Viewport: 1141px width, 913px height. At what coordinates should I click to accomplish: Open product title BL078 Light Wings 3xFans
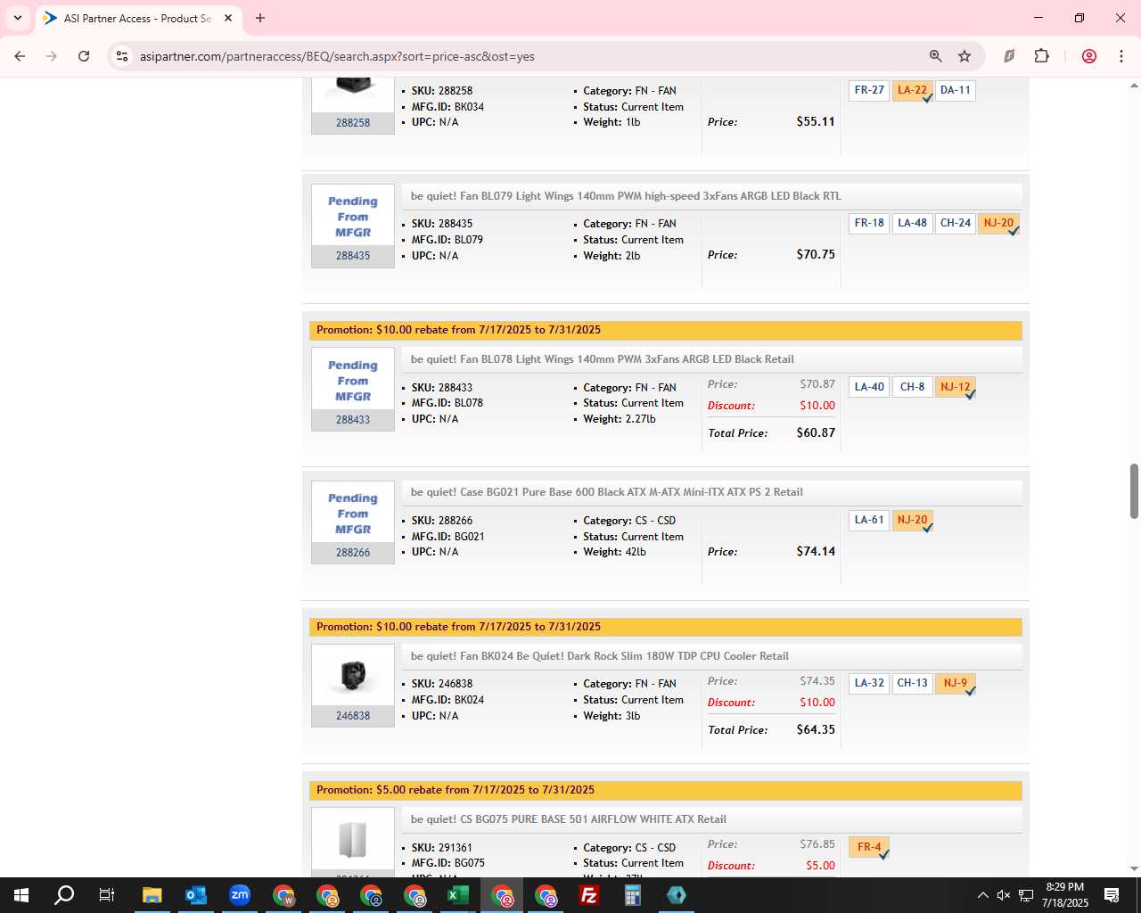coord(603,359)
